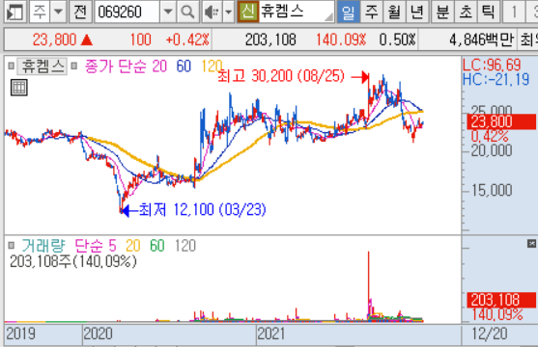
Task: Select the 주 weekly period tab
Action: 371,12
